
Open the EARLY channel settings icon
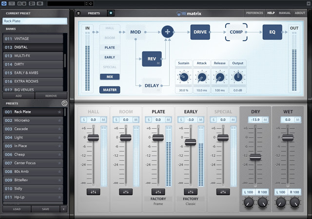(x=191, y=192)
